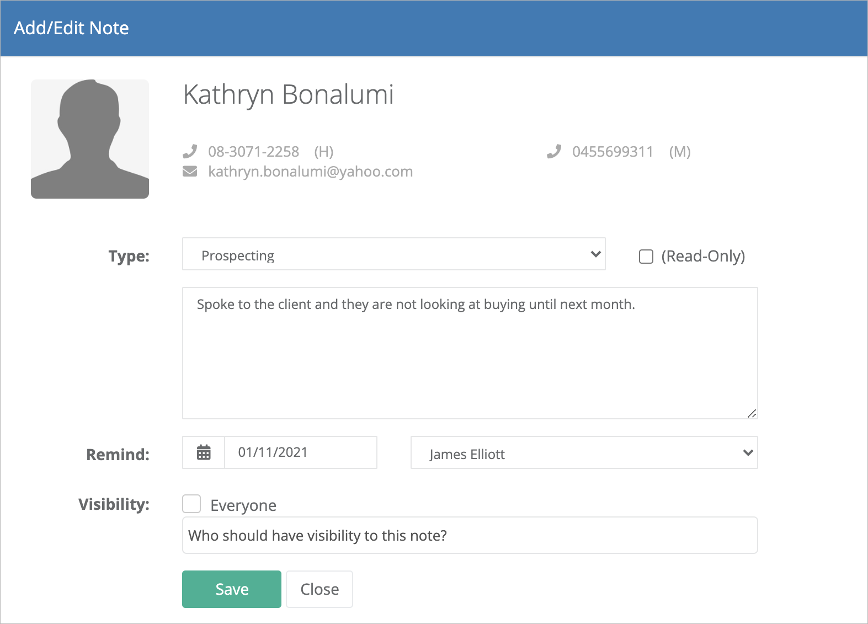This screenshot has height=624, width=868.
Task: Click the email kathryn.bonalumi@yahoo.com
Action: click(311, 172)
